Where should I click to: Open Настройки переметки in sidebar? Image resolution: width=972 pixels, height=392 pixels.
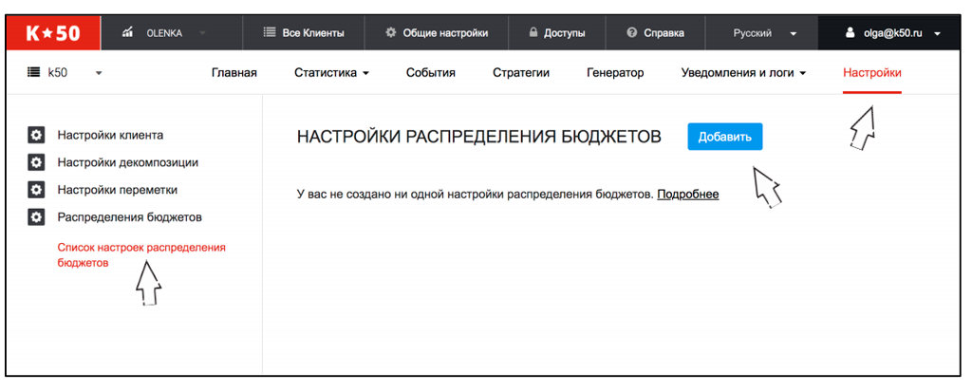(x=117, y=190)
